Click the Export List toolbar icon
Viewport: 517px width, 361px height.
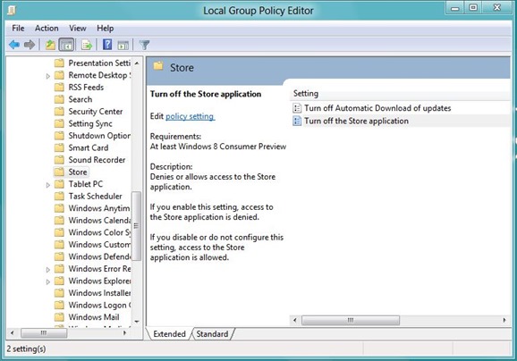tap(87, 45)
